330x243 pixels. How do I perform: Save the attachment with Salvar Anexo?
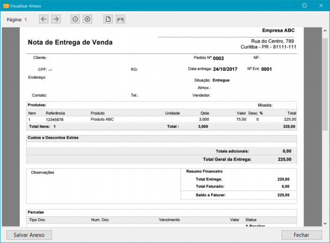29,235
